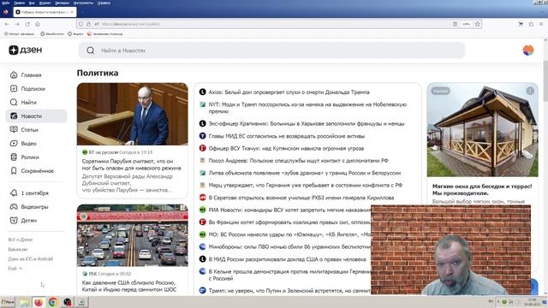This screenshot has width=548, height=308.
Task: Open the shopping cart toolbar icon
Action: click(x=521, y=24)
